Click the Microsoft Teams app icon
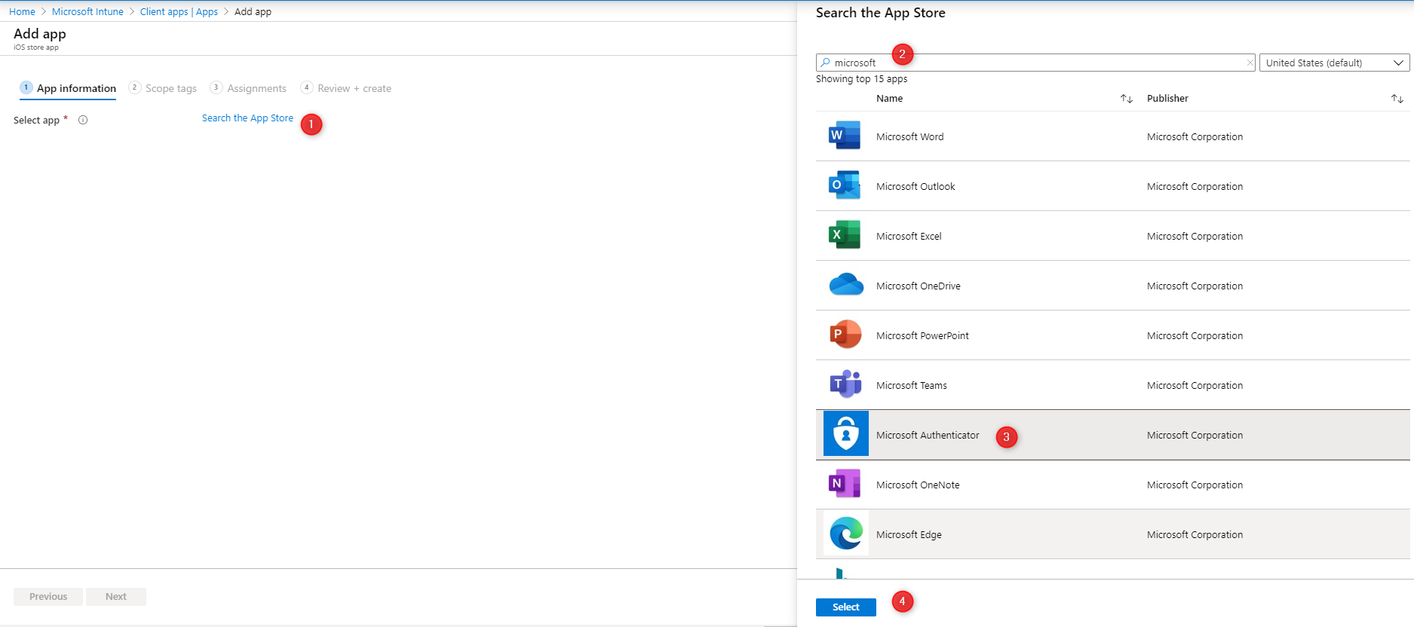This screenshot has width=1414, height=627. coord(845,384)
